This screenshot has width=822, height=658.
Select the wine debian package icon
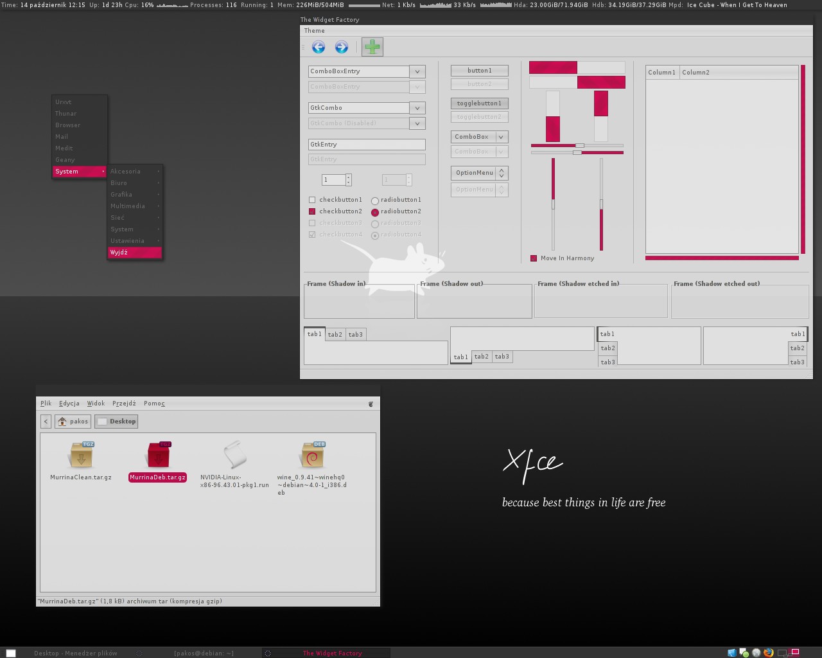[312, 455]
